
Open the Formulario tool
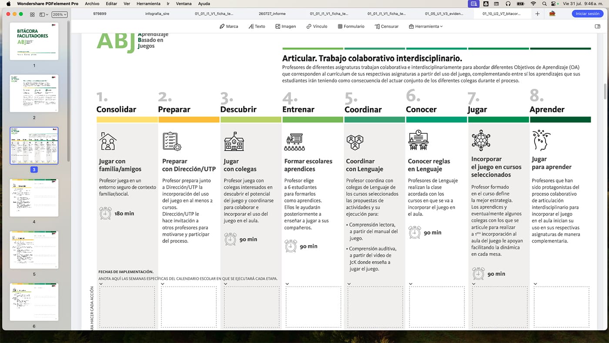pos(351,26)
